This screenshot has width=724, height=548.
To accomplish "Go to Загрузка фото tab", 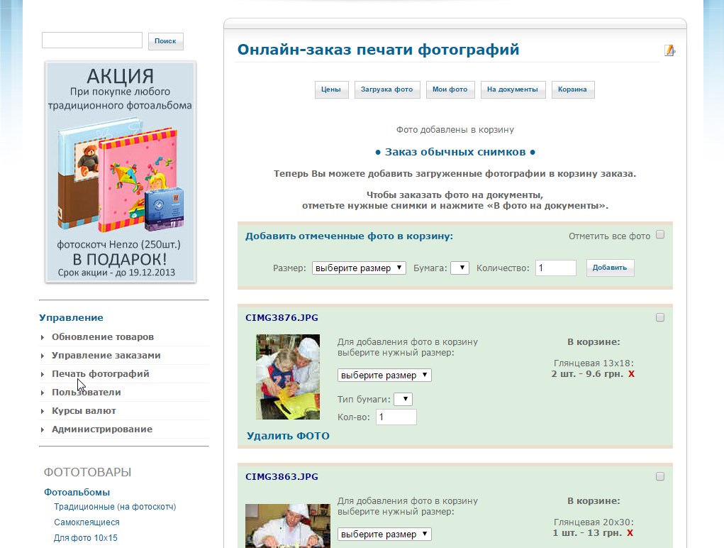I will pyautogui.click(x=386, y=89).
